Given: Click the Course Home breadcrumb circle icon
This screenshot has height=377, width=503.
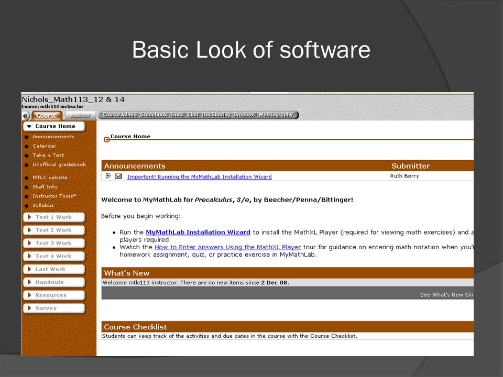Looking at the screenshot, I should [x=107, y=139].
